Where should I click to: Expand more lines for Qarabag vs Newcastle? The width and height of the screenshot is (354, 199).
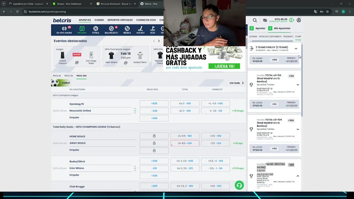tap(135, 111)
